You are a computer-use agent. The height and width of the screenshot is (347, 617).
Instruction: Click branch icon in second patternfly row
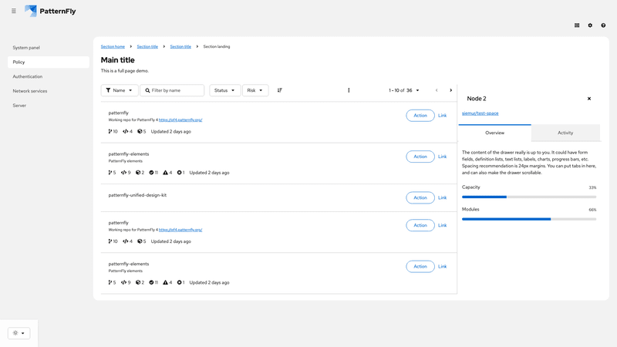(110, 241)
